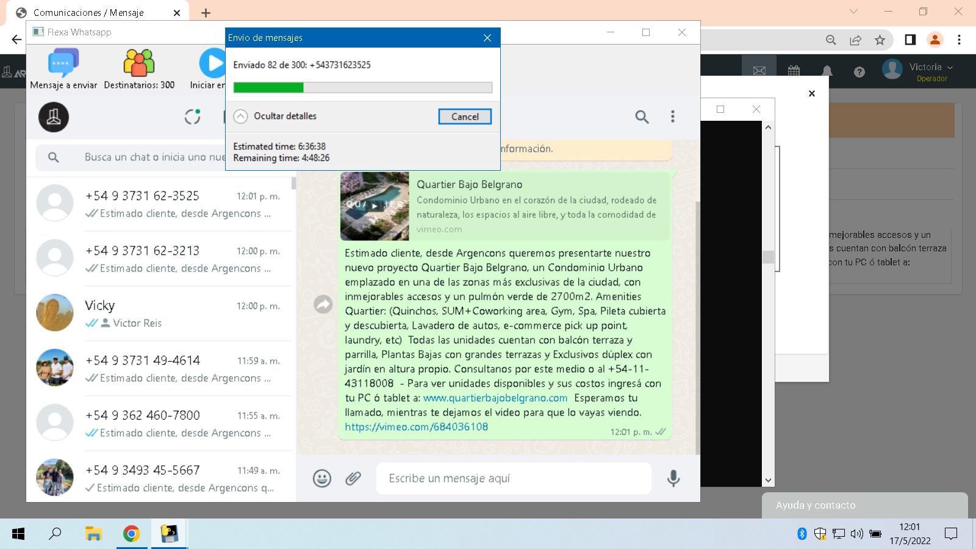Click Quartier Bajo Belgrano preview title
The image size is (976, 549).
click(x=469, y=184)
